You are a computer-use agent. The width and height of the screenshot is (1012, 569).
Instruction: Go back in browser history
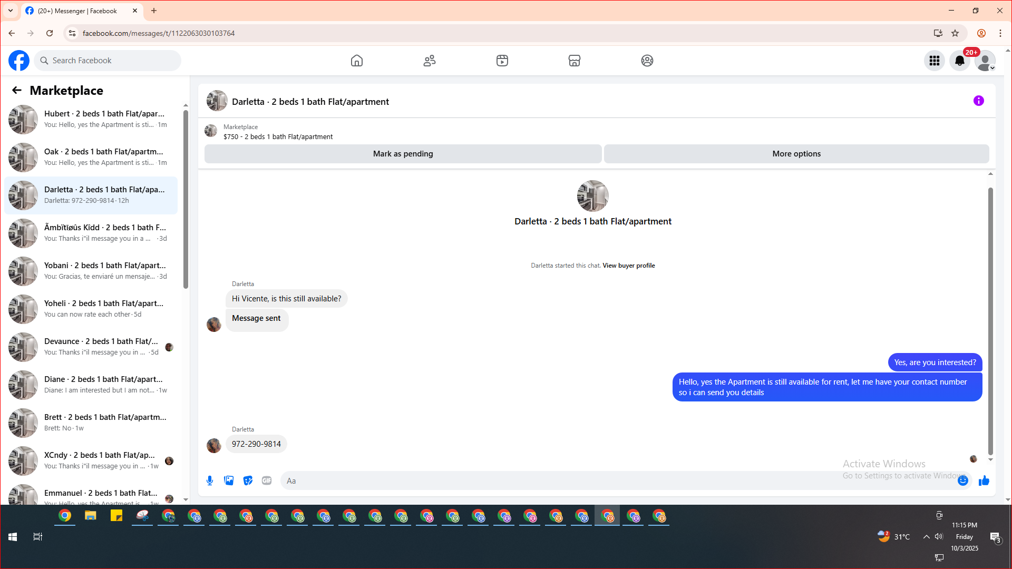(x=12, y=33)
